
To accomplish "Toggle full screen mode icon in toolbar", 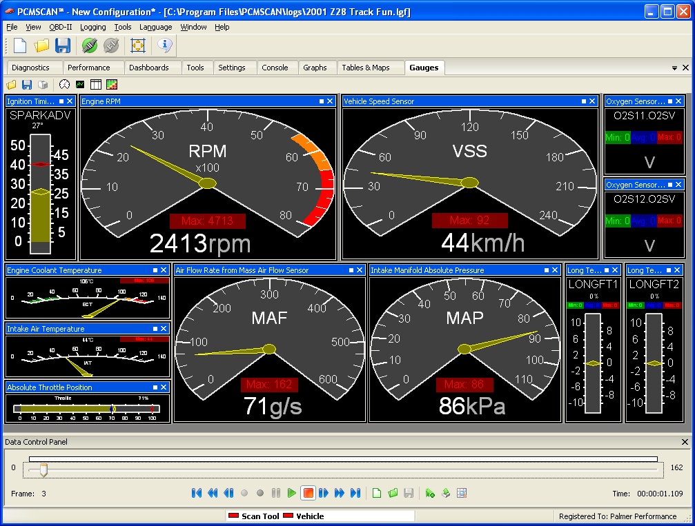I will tap(138, 45).
